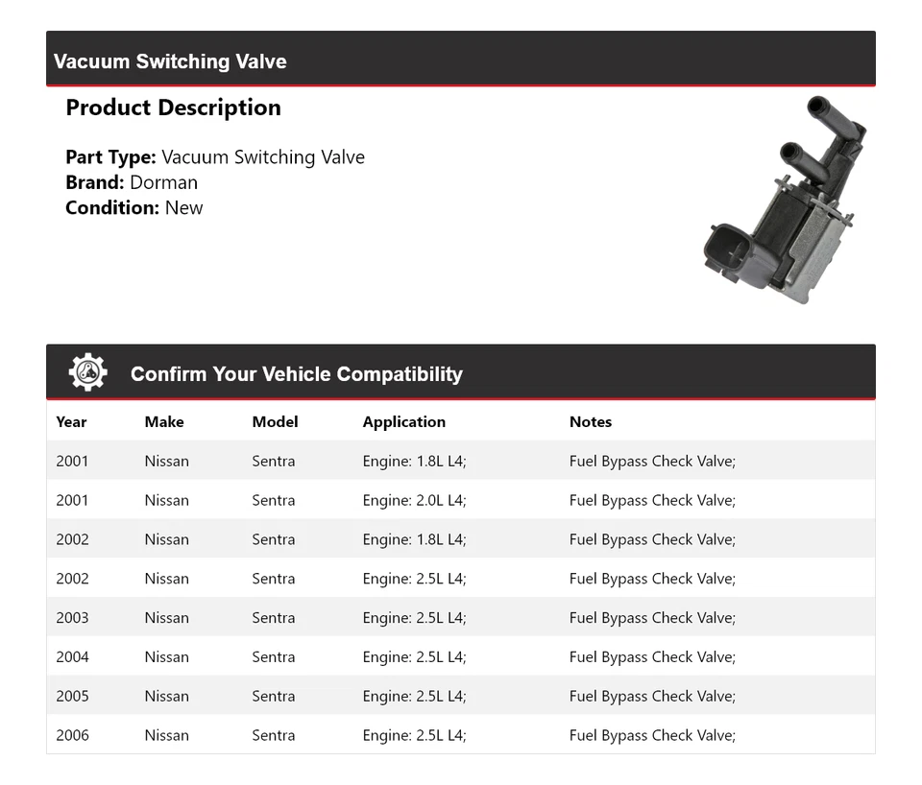This screenshot has height=785, width=922.
Task: Select the Model column header
Action: click(x=275, y=421)
